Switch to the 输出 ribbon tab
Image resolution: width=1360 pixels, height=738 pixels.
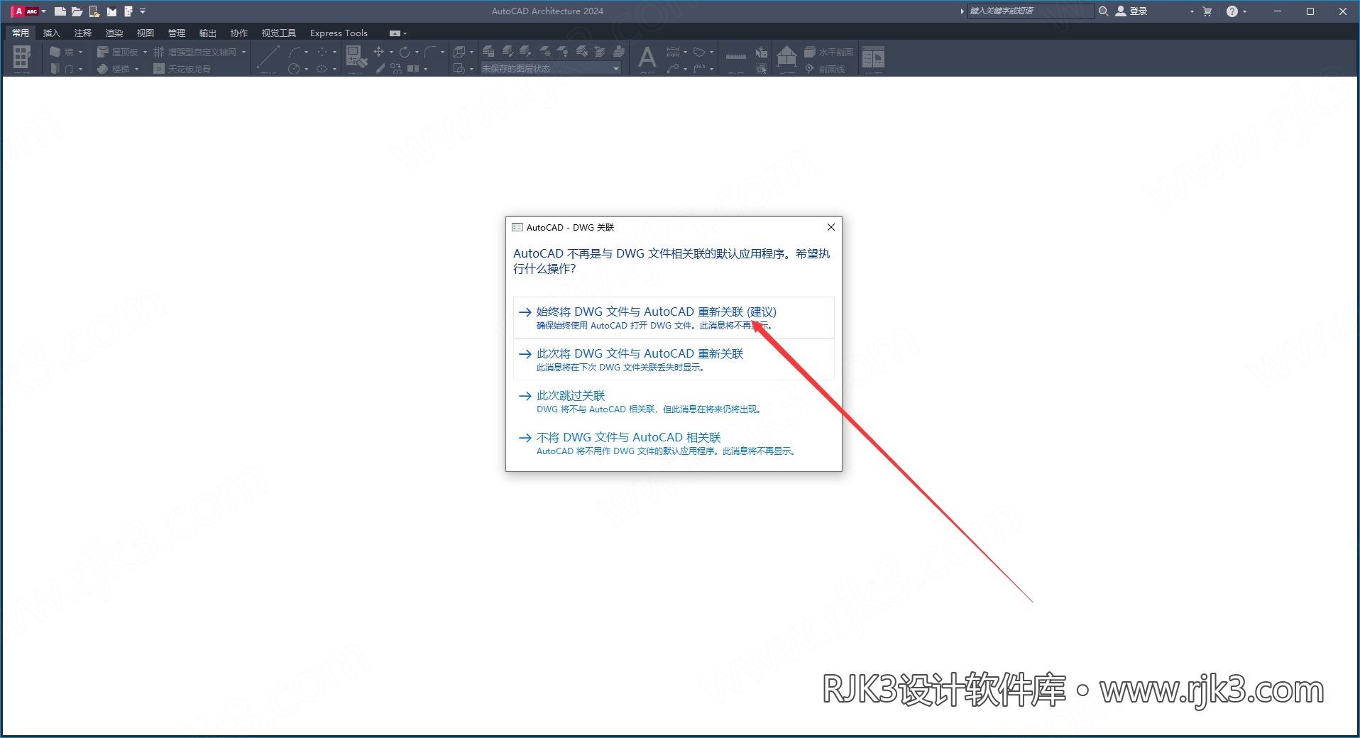coord(208,33)
